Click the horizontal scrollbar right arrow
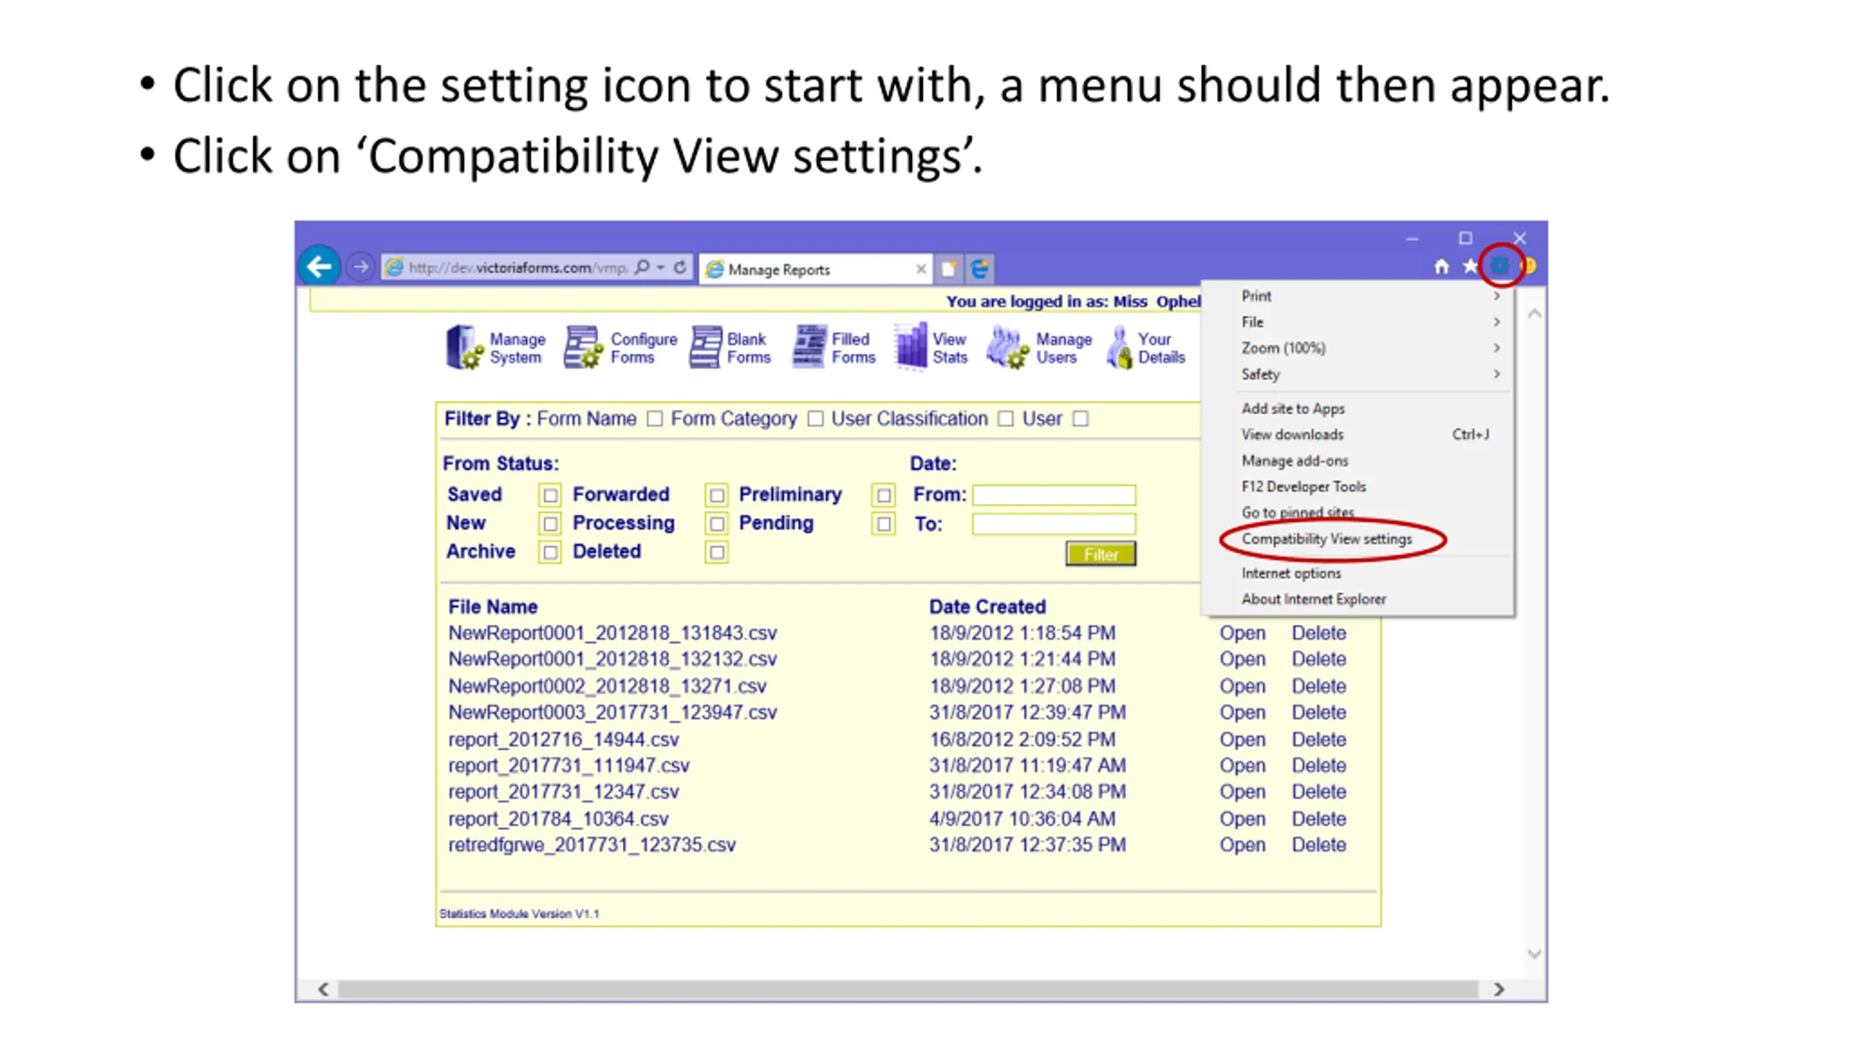 click(x=1499, y=989)
